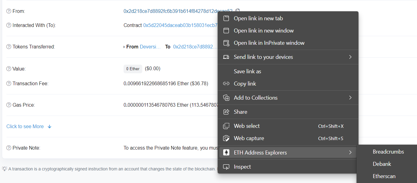Screen dimensions: 417x183
Task: Click the send to devices icon
Action: [226, 57]
